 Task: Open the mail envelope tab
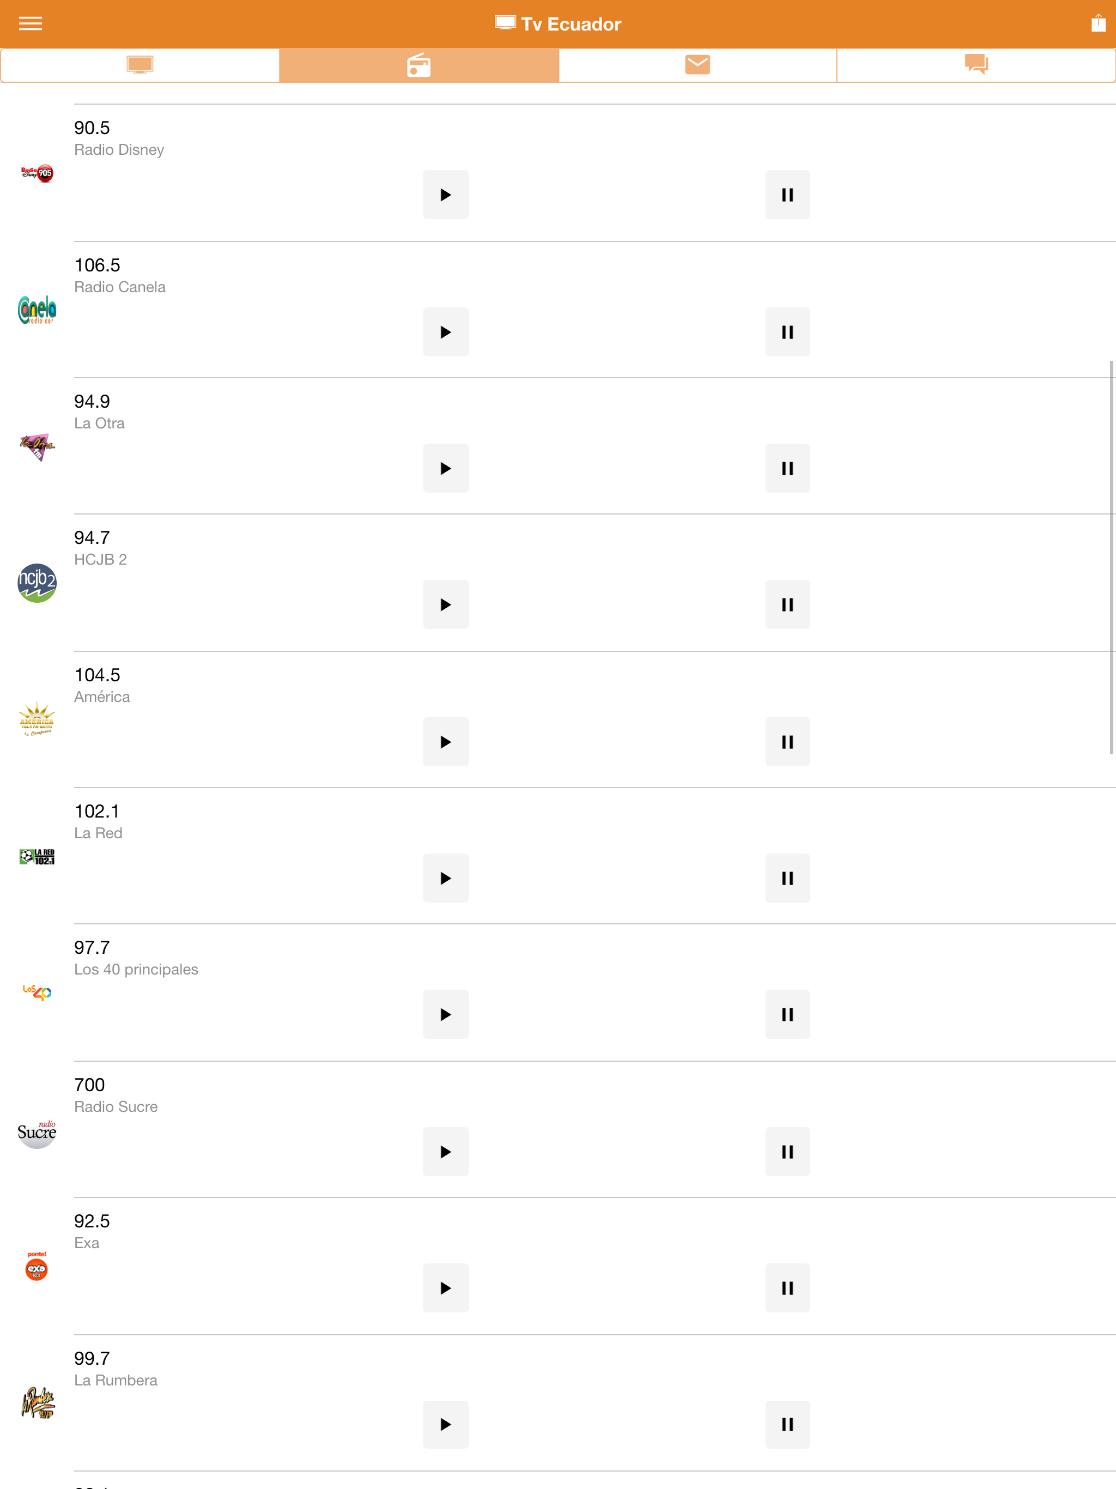coord(697,65)
